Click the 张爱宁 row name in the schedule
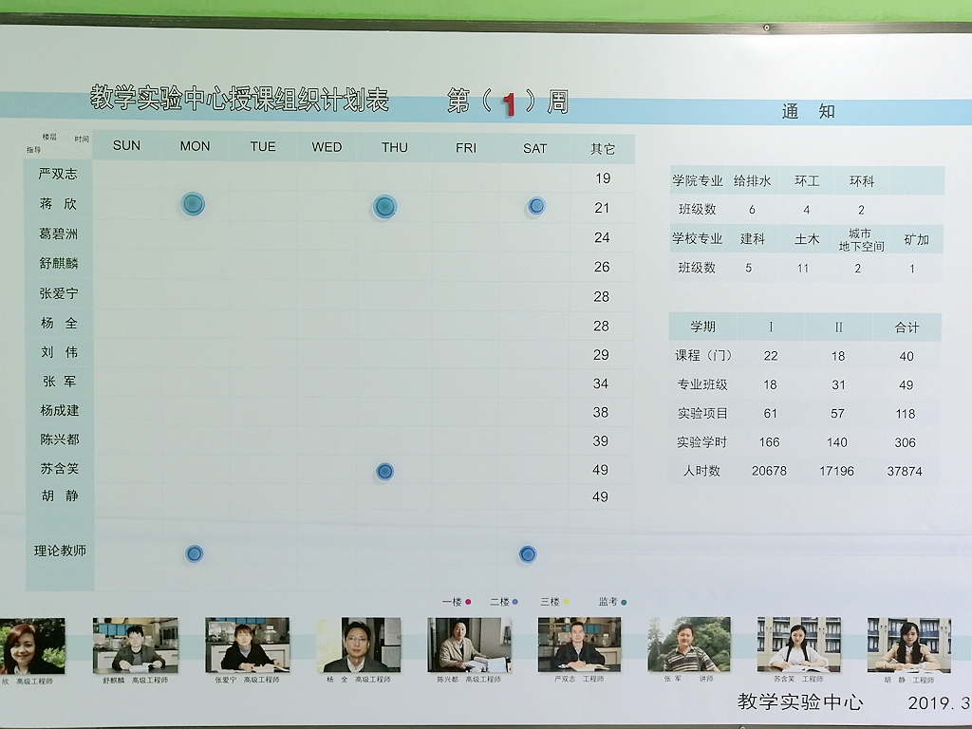This screenshot has height=729, width=972. click(59, 293)
